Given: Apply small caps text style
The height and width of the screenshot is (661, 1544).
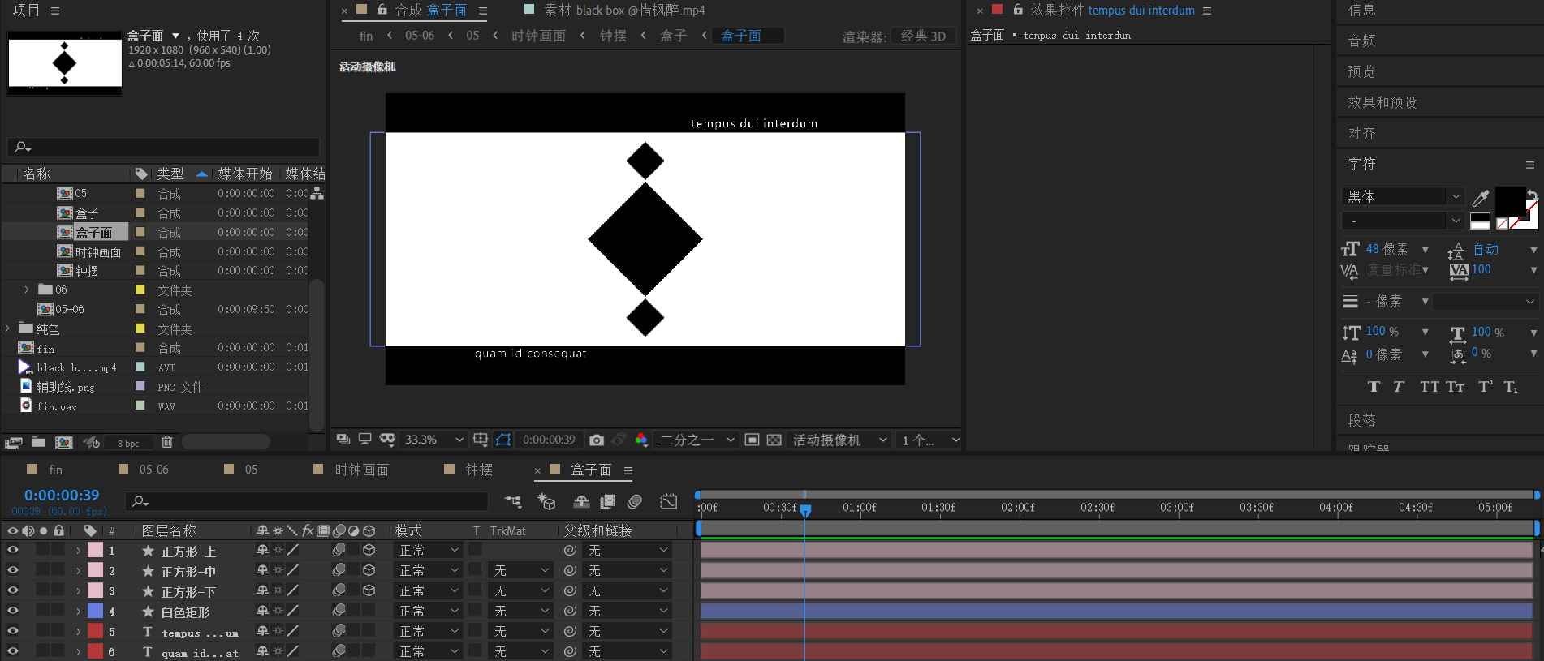Looking at the screenshot, I should tap(1455, 387).
